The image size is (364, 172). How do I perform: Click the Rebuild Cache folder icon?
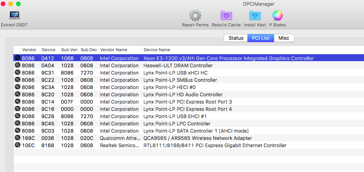click(x=226, y=15)
